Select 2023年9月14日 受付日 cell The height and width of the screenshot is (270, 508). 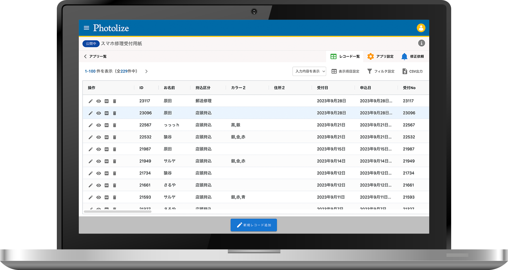(331, 161)
